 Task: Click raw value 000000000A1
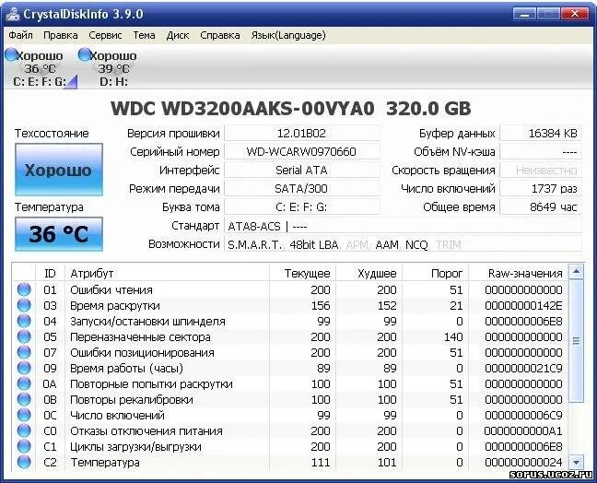(523, 430)
